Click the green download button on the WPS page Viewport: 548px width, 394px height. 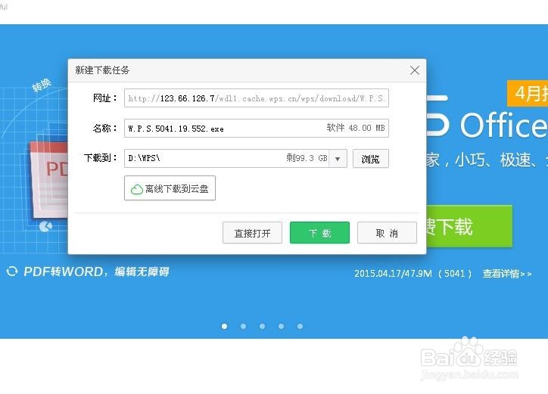(x=469, y=226)
